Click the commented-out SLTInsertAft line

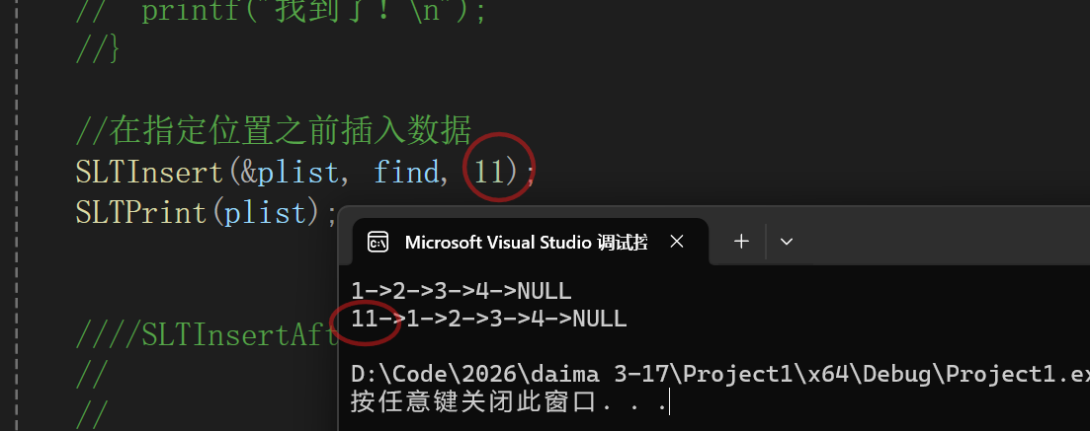207,336
